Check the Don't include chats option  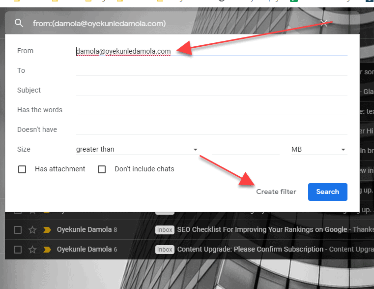coord(102,169)
